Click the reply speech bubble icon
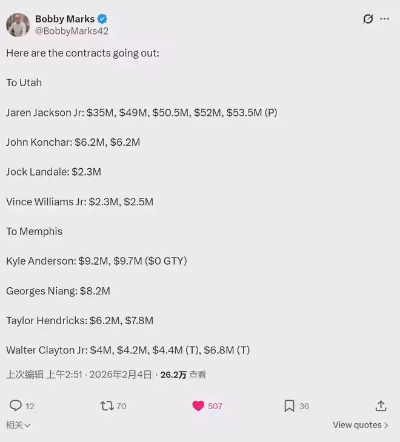The image size is (400, 442). pyautogui.click(x=16, y=406)
